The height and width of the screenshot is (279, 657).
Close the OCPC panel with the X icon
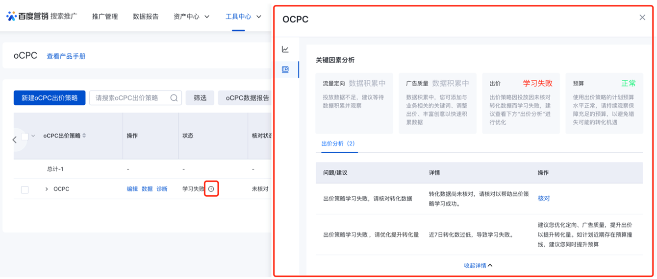coord(642,18)
